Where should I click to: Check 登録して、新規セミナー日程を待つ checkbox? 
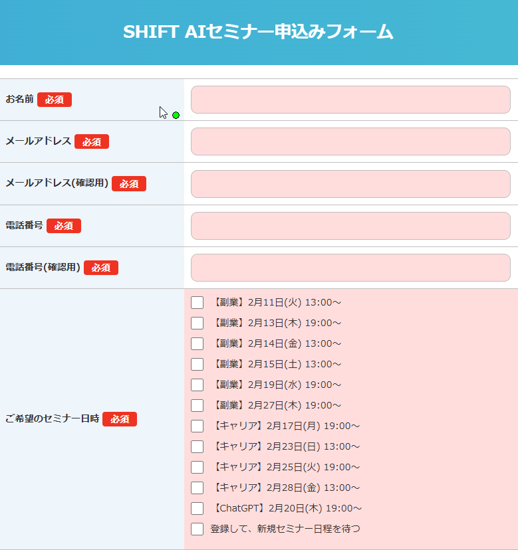[x=197, y=529]
